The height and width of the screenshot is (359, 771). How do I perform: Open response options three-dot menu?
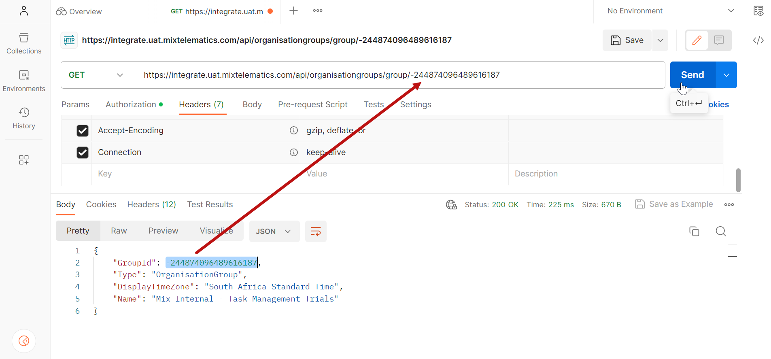[729, 205]
